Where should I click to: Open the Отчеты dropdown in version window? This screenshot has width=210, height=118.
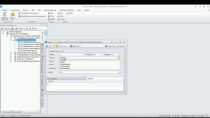click(64, 46)
